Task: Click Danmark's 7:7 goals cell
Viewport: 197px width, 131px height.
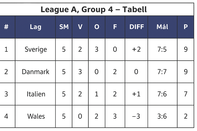Action: [x=162, y=72]
